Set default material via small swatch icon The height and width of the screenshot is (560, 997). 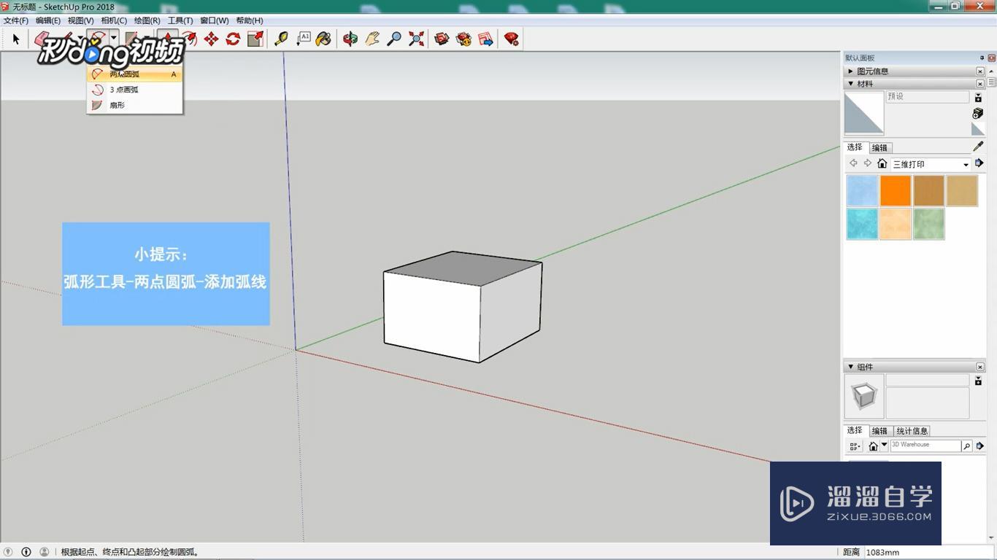tap(978, 129)
